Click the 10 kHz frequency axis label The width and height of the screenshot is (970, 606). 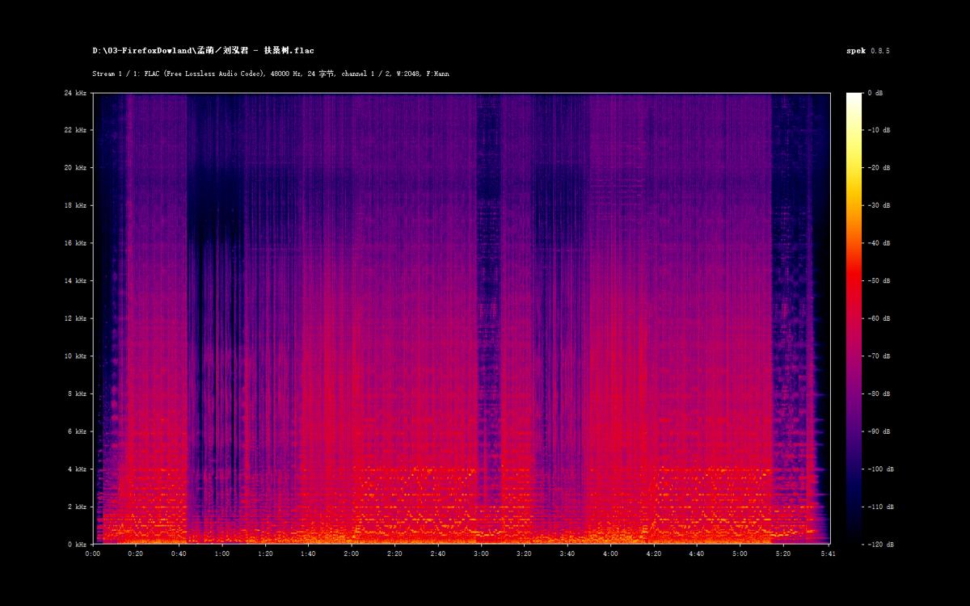[x=75, y=356]
